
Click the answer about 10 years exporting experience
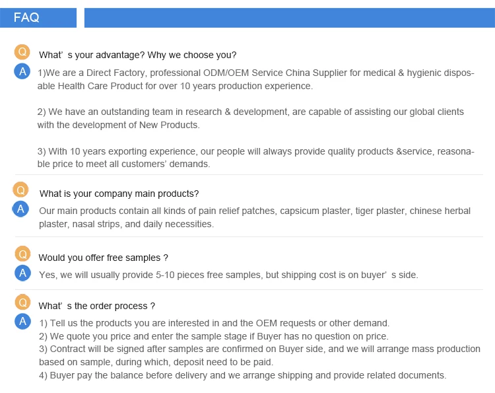(x=255, y=158)
